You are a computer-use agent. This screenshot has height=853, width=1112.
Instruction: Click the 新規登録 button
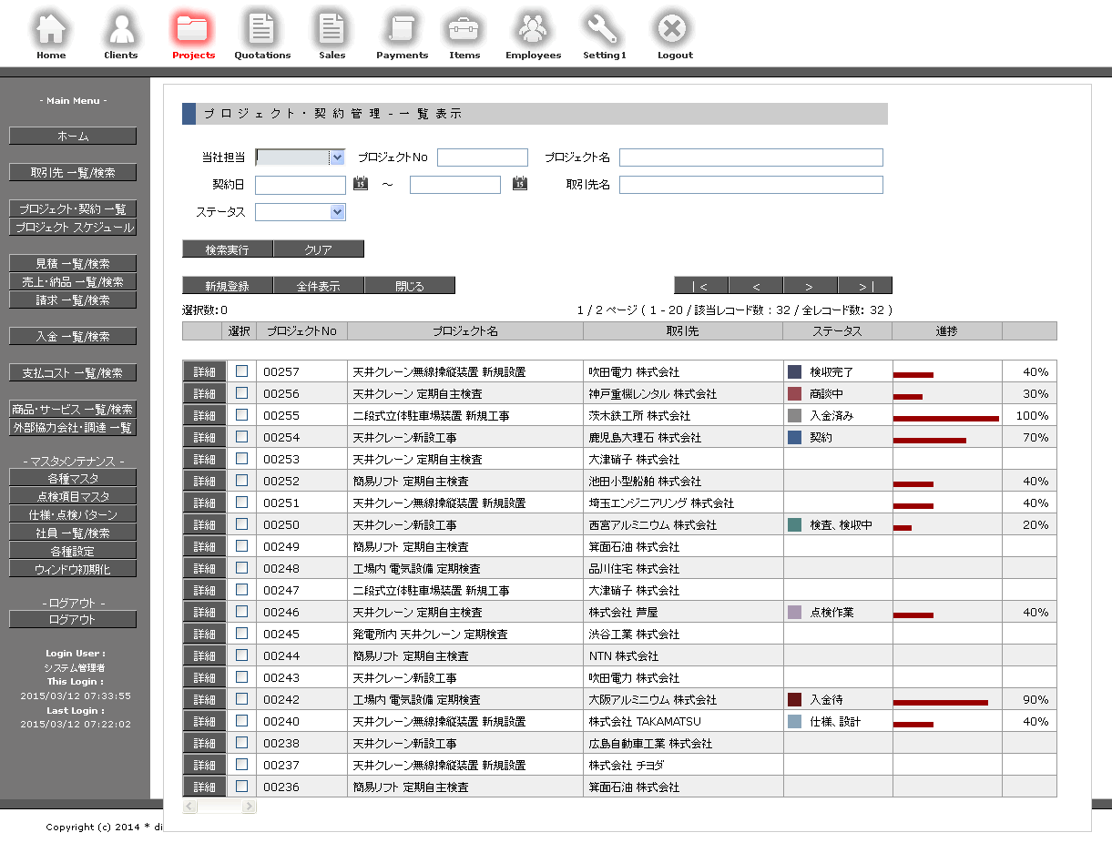(x=227, y=286)
